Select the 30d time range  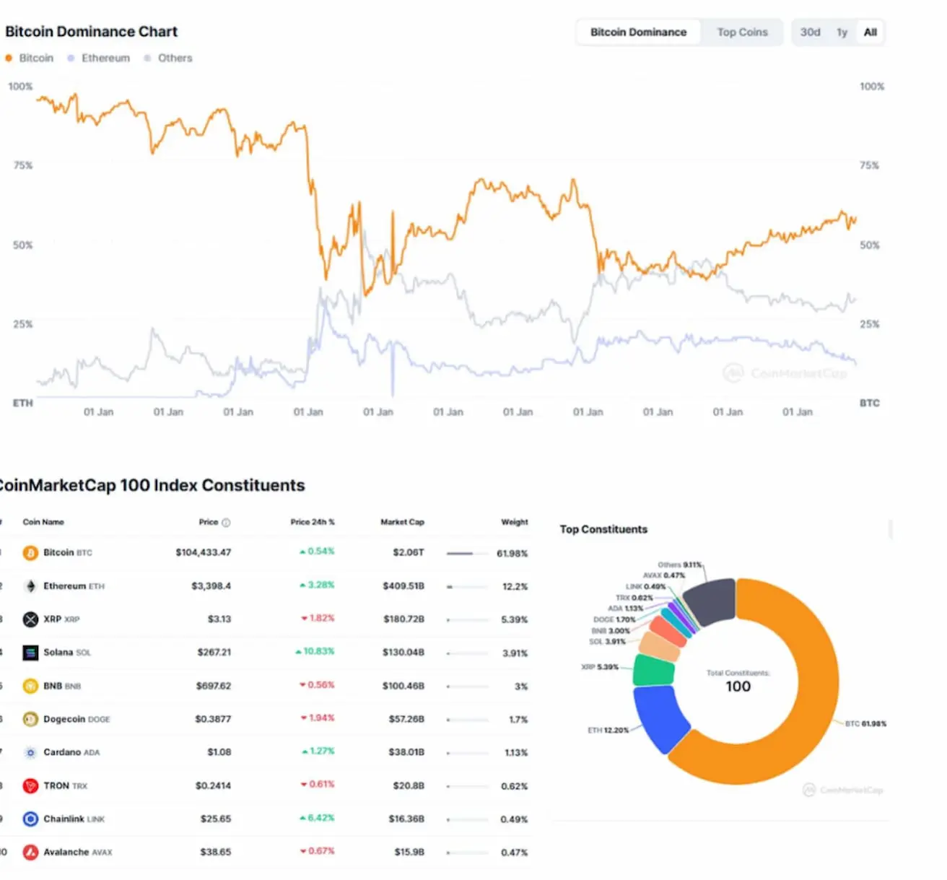point(810,32)
